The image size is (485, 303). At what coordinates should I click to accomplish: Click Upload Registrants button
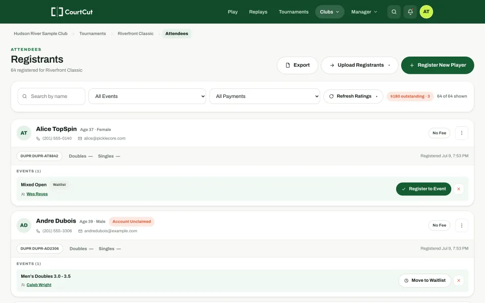coord(359,65)
